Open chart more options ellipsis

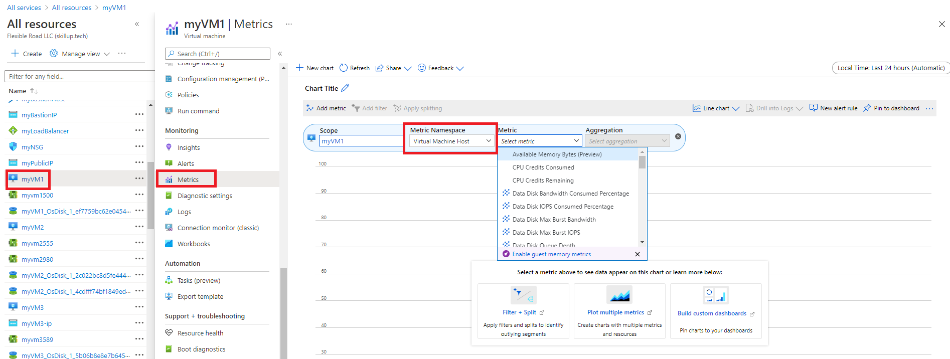(x=929, y=108)
